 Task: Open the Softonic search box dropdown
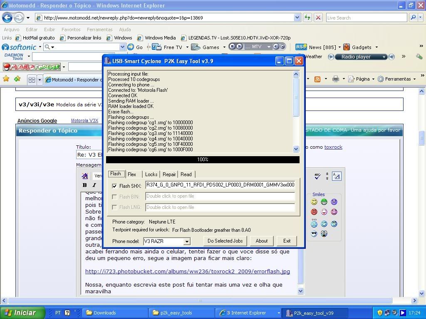[123, 47]
